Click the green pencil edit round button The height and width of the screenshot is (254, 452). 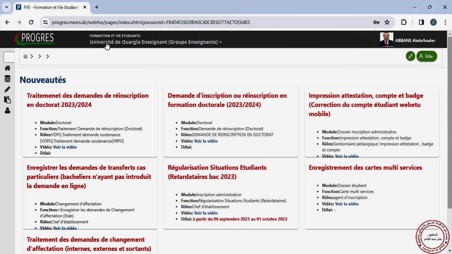pos(410,56)
